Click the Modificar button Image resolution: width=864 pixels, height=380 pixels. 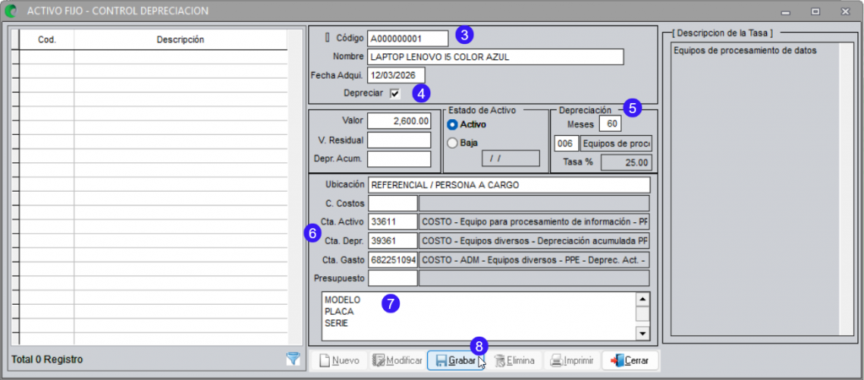click(397, 361)
